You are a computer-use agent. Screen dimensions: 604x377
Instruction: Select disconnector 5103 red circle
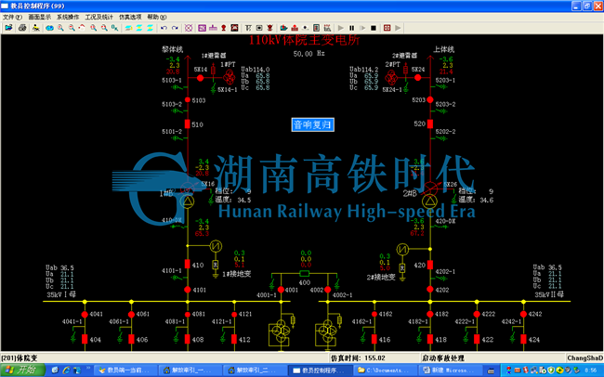[187, 100]
